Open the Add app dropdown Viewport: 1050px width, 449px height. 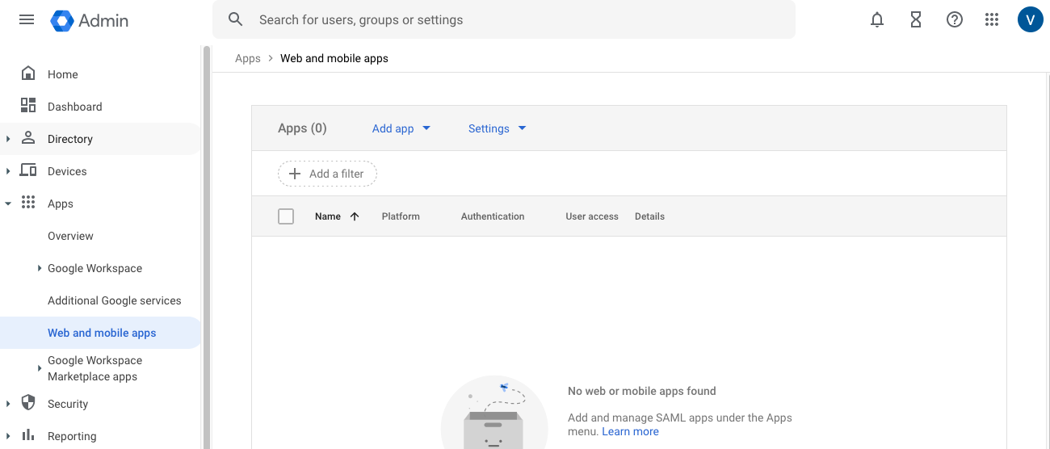point(401,128)
